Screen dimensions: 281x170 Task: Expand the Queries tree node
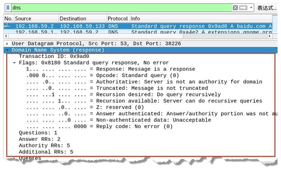point(14,158)
